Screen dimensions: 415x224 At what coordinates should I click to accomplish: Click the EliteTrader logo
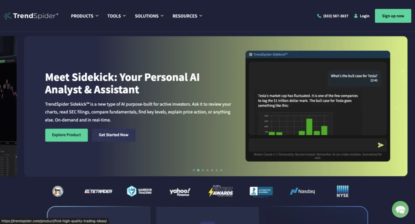click(x=98, y=191)
